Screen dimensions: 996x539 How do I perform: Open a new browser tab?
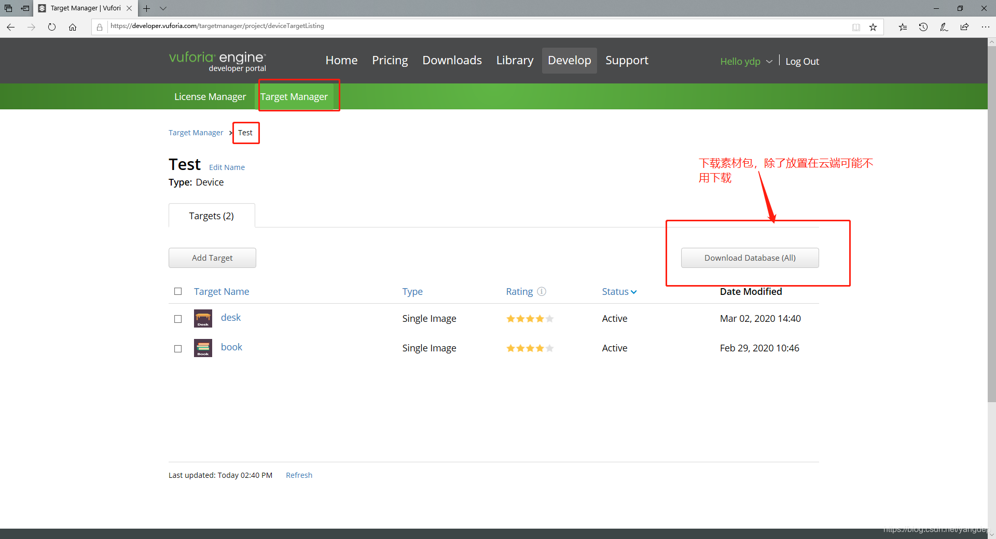[147, 8]
